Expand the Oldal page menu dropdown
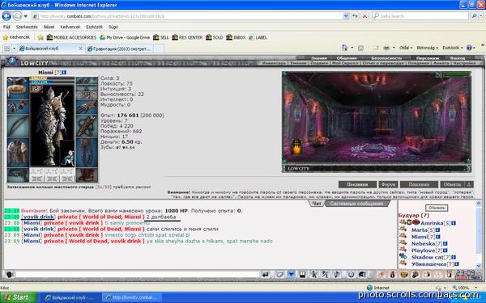The height and width of the screenshot is (303, 486). click(x=406, y=48)
